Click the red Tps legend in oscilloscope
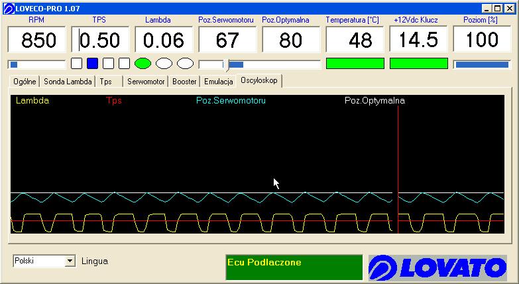This screenshot has height=284, width=519. 114,100
